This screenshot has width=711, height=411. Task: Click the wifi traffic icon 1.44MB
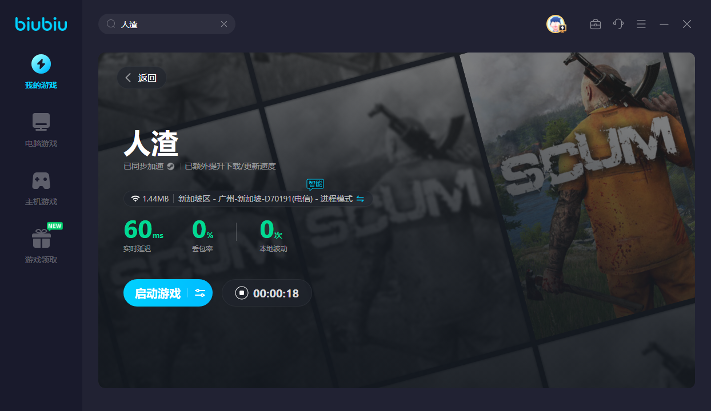[135, 199]
